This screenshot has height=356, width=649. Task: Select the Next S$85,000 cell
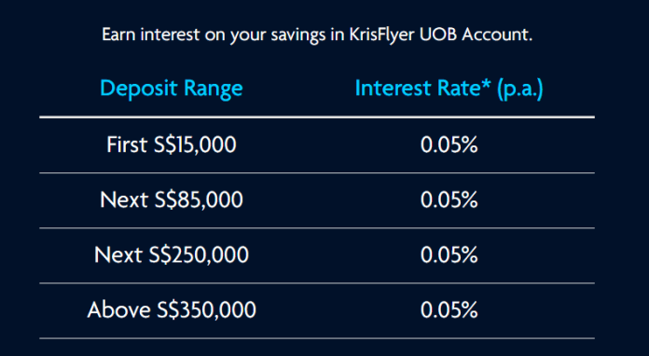(x=172, y=200)
